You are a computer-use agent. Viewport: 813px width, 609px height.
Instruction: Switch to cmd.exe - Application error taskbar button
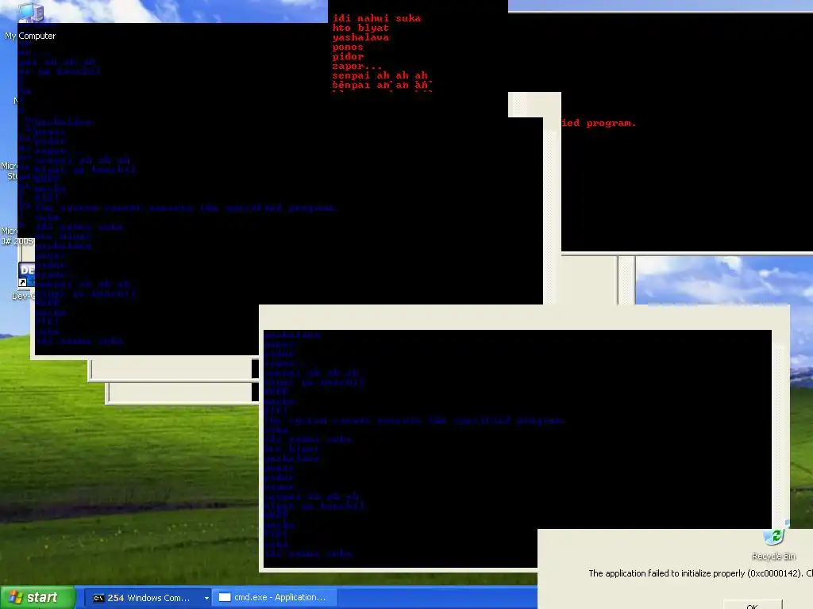275,598
